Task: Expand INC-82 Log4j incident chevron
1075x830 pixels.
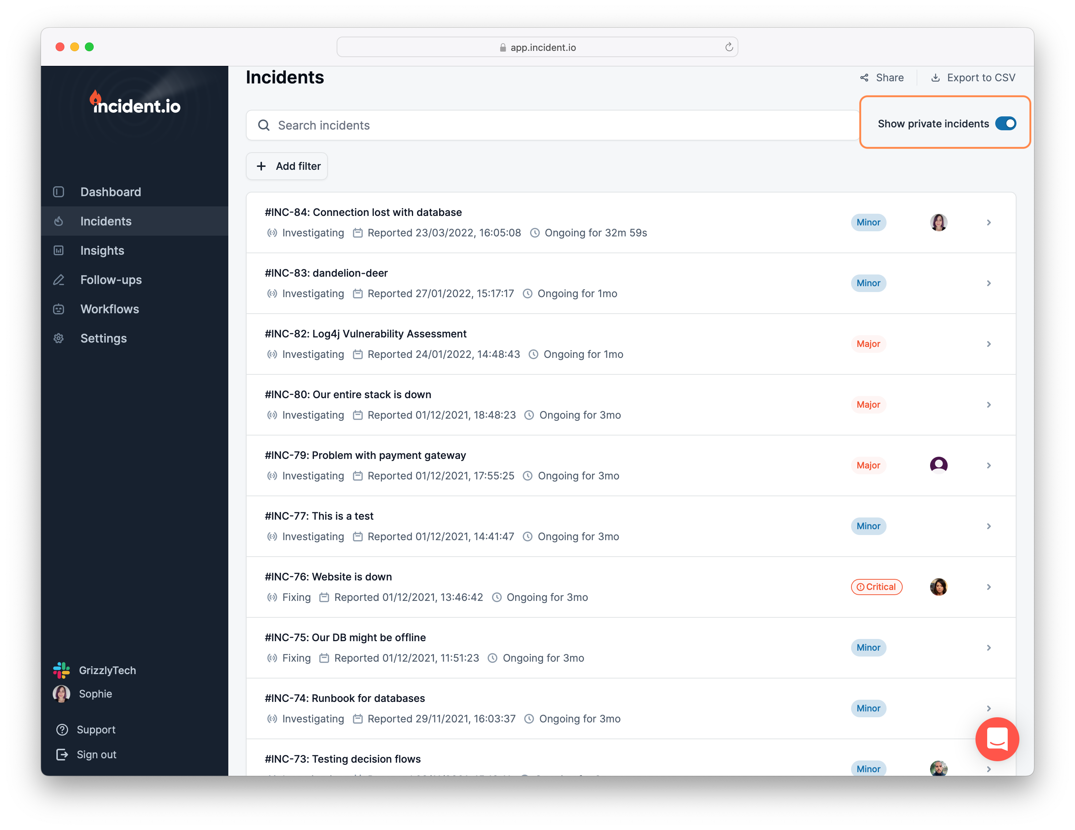Action: [988, 344]
